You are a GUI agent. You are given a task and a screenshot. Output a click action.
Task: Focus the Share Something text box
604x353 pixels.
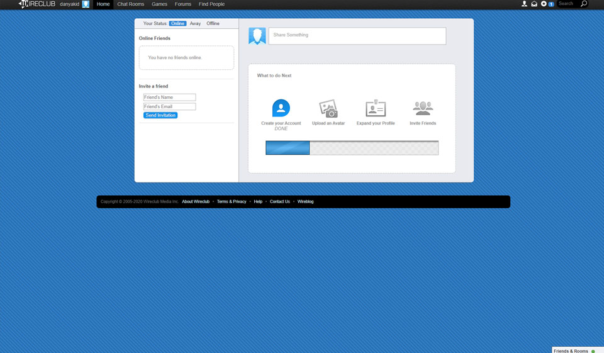pos(357,35)
